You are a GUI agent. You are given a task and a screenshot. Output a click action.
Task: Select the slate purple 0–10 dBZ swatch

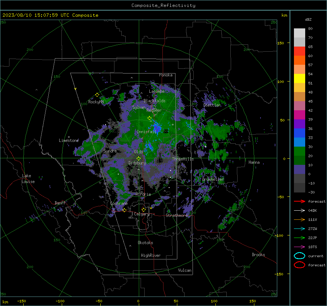pos(299,170)
